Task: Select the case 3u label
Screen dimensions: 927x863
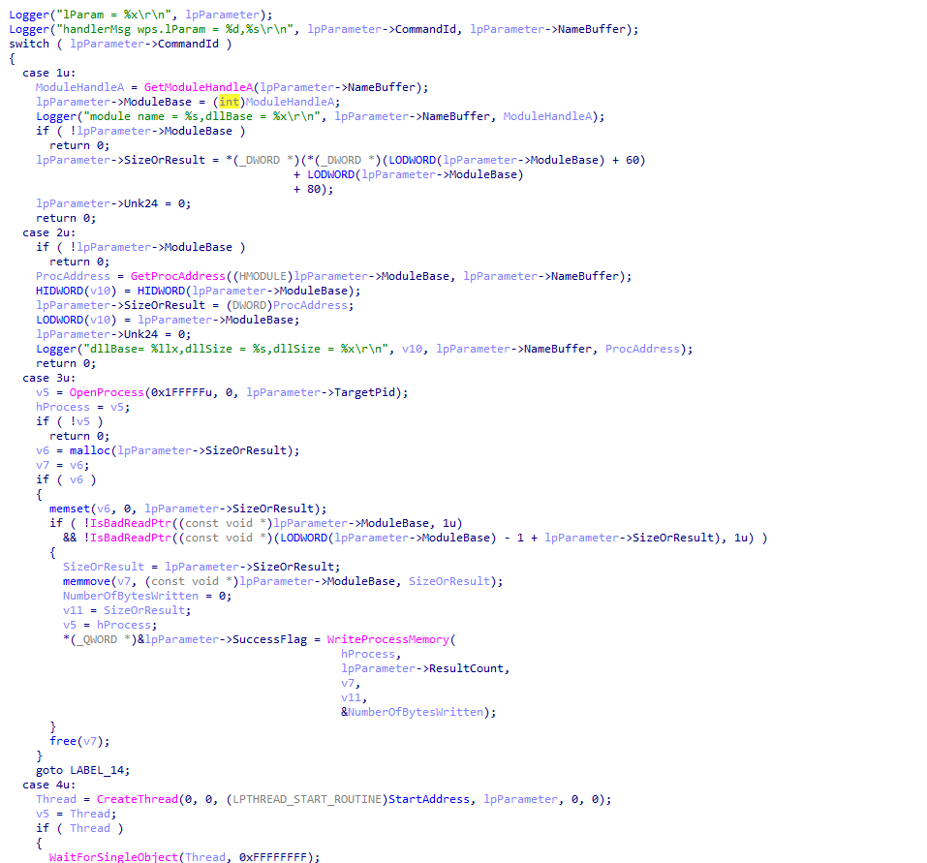Action: coord(49,379)
